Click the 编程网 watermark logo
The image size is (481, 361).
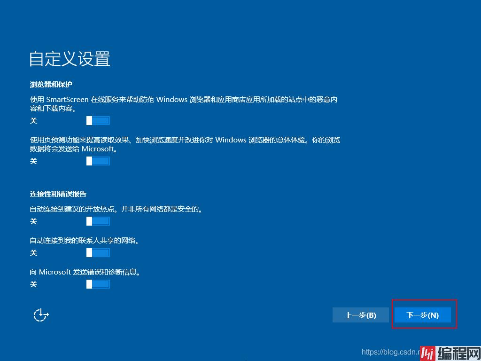point(450,353)
